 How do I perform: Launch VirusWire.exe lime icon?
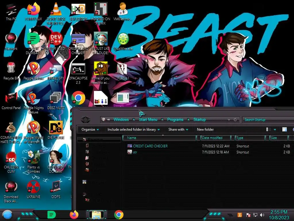click(x=123, y=42)
